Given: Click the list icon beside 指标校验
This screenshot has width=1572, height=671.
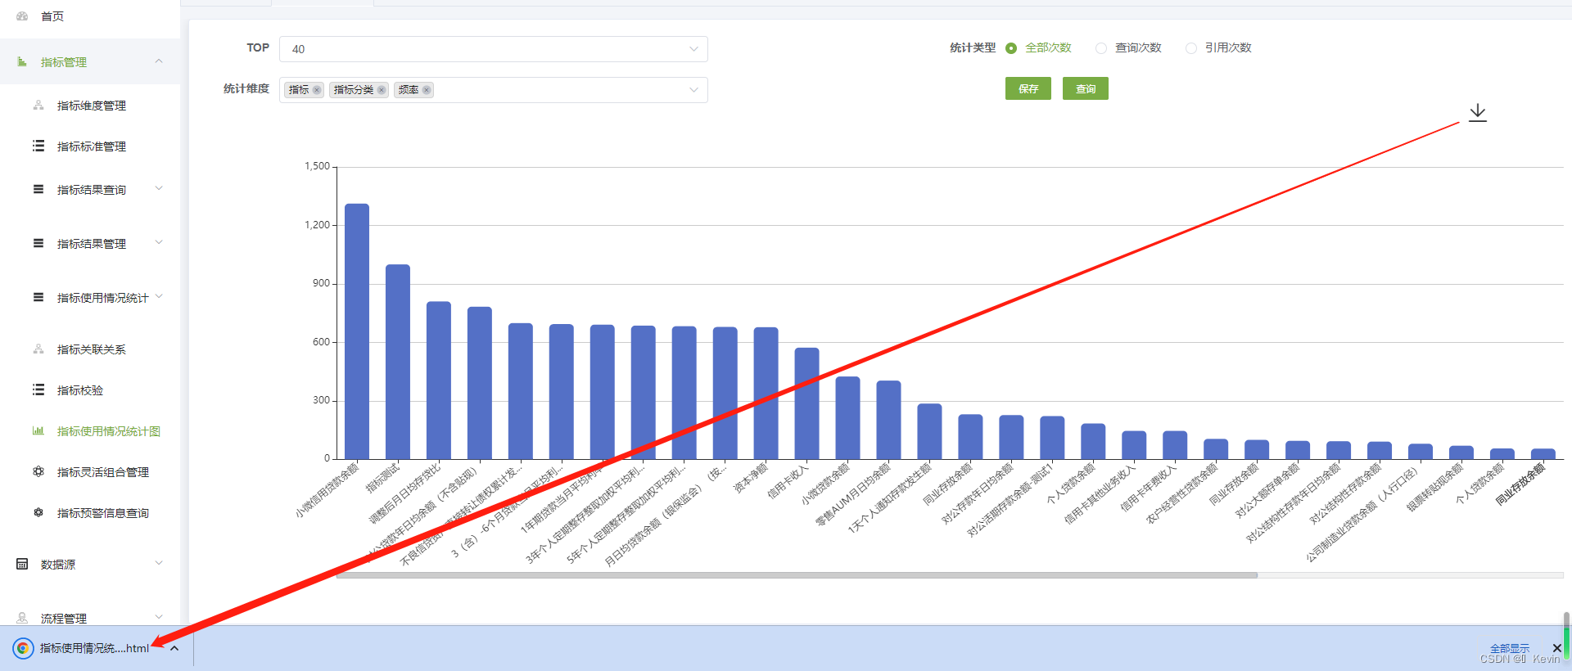Looking at the screenshot, I should (38, 390).
